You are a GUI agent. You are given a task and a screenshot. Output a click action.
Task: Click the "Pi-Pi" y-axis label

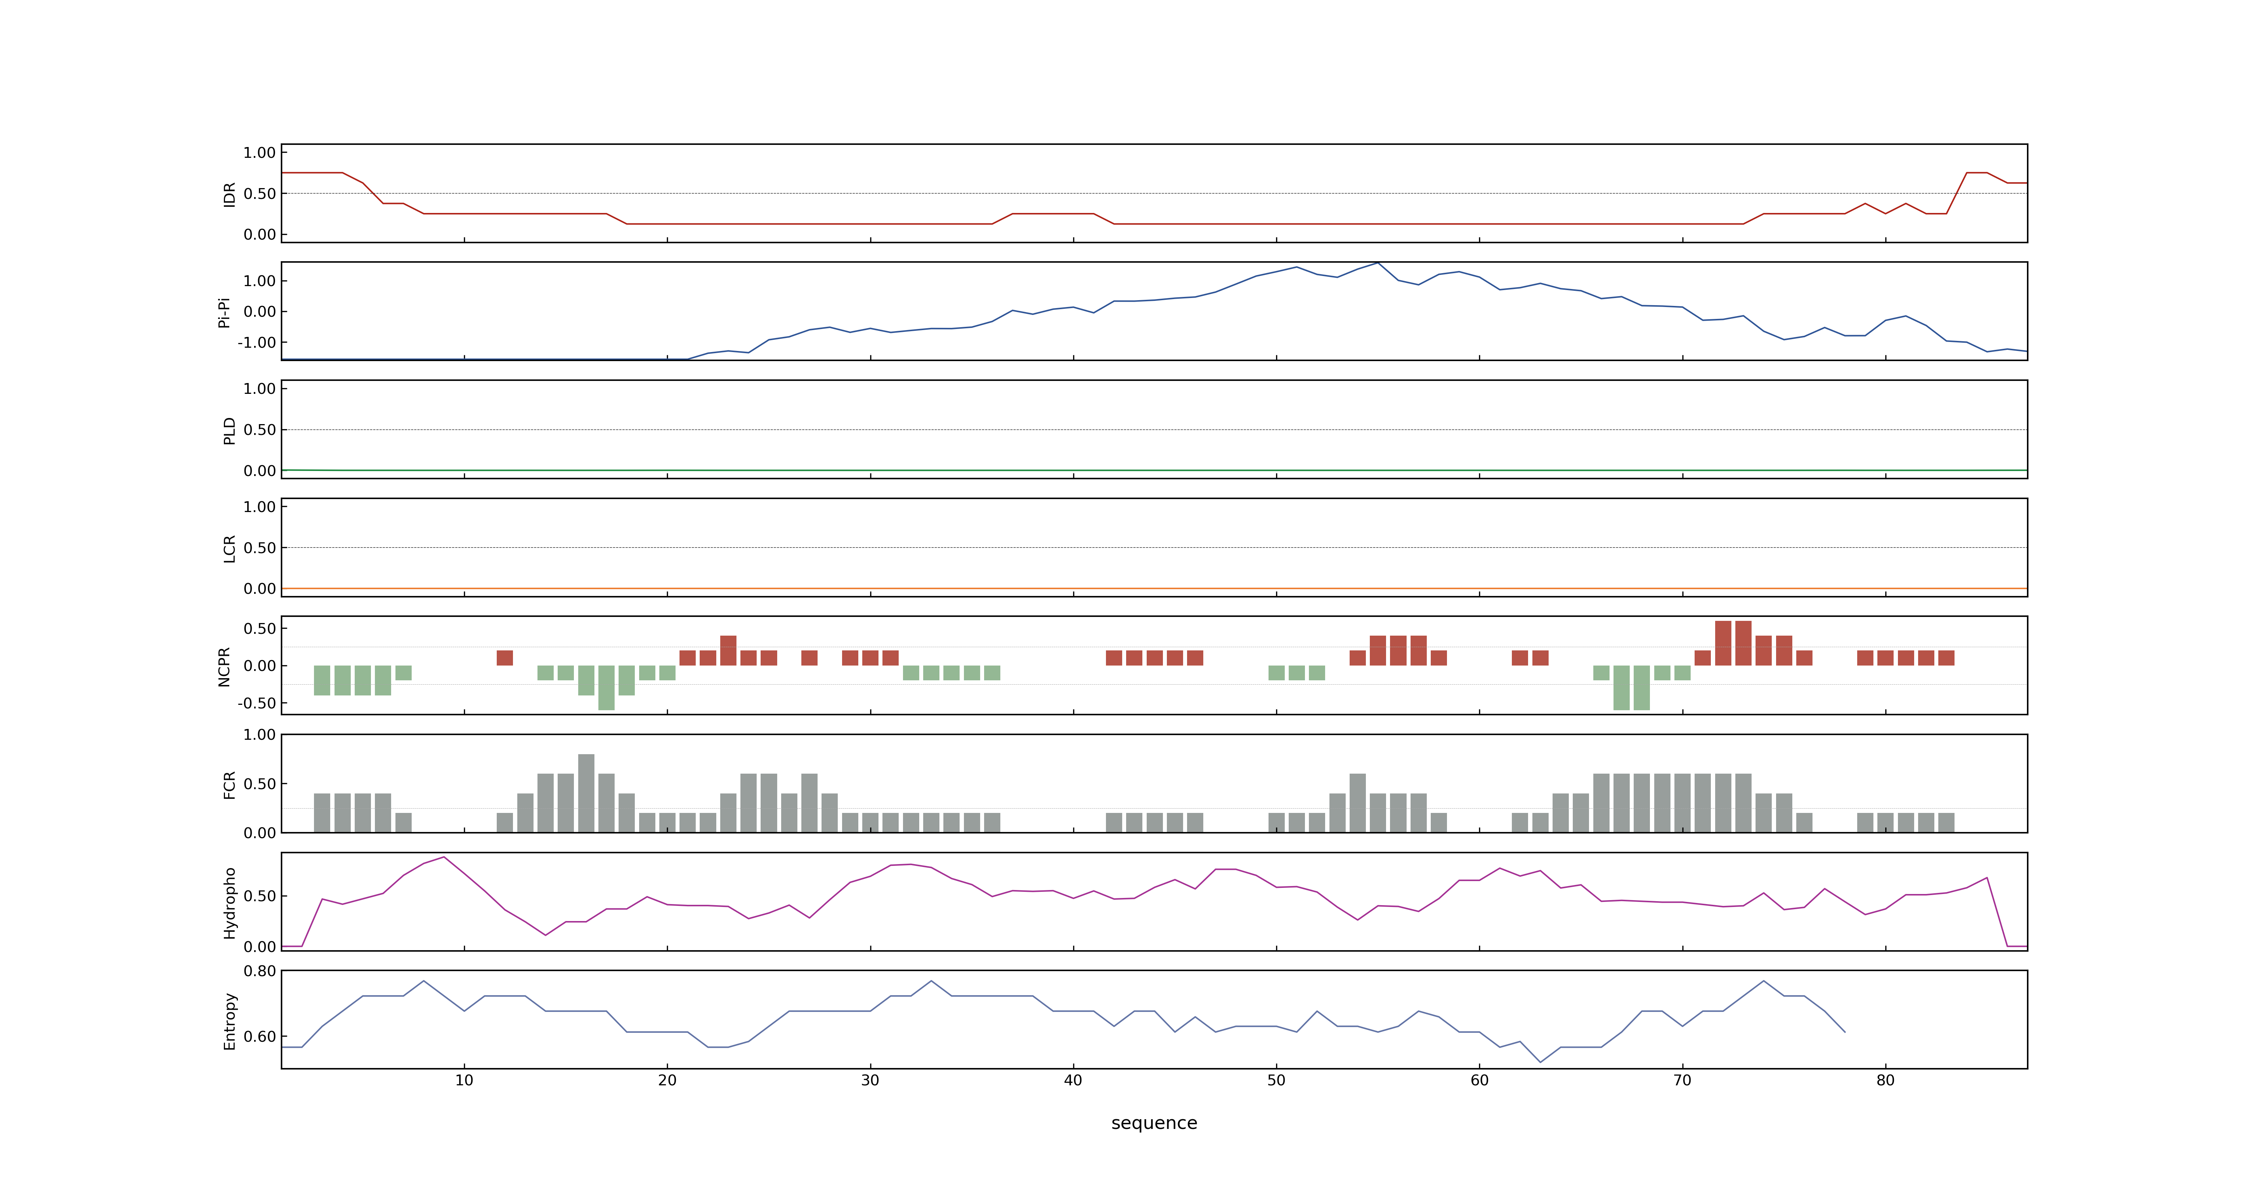(224, 312)
